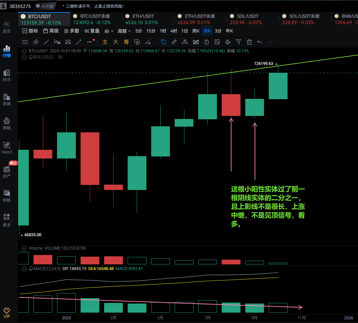Open the 快讯 news flash sidebar icon
Image resolution: width=358 pixels, height=323 pixels.
tap(7, 75)
